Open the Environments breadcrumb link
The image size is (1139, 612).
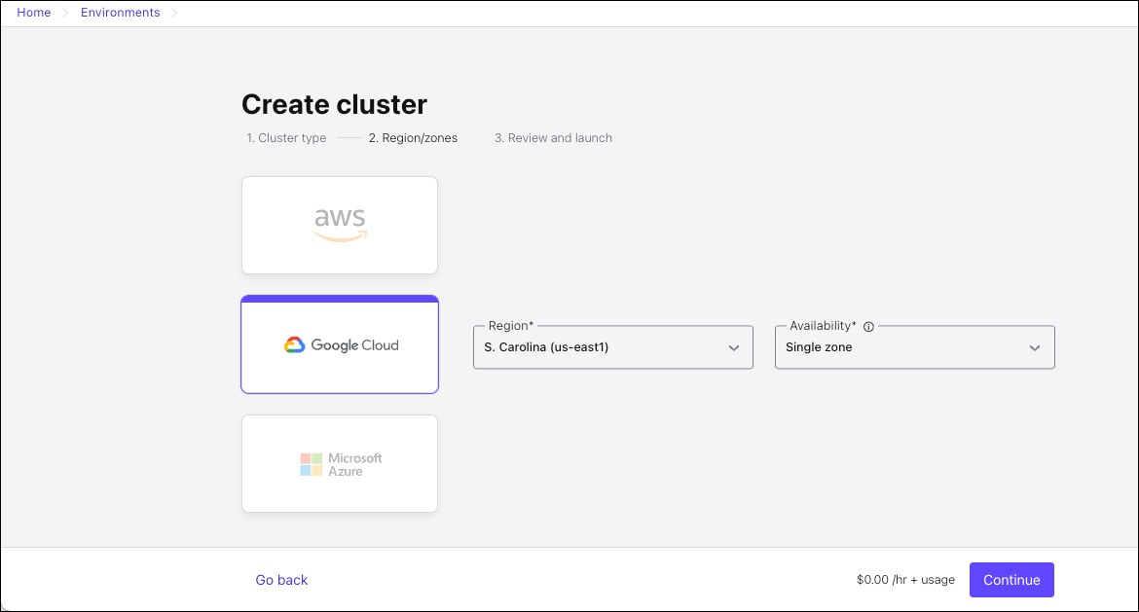pos(121,13)
